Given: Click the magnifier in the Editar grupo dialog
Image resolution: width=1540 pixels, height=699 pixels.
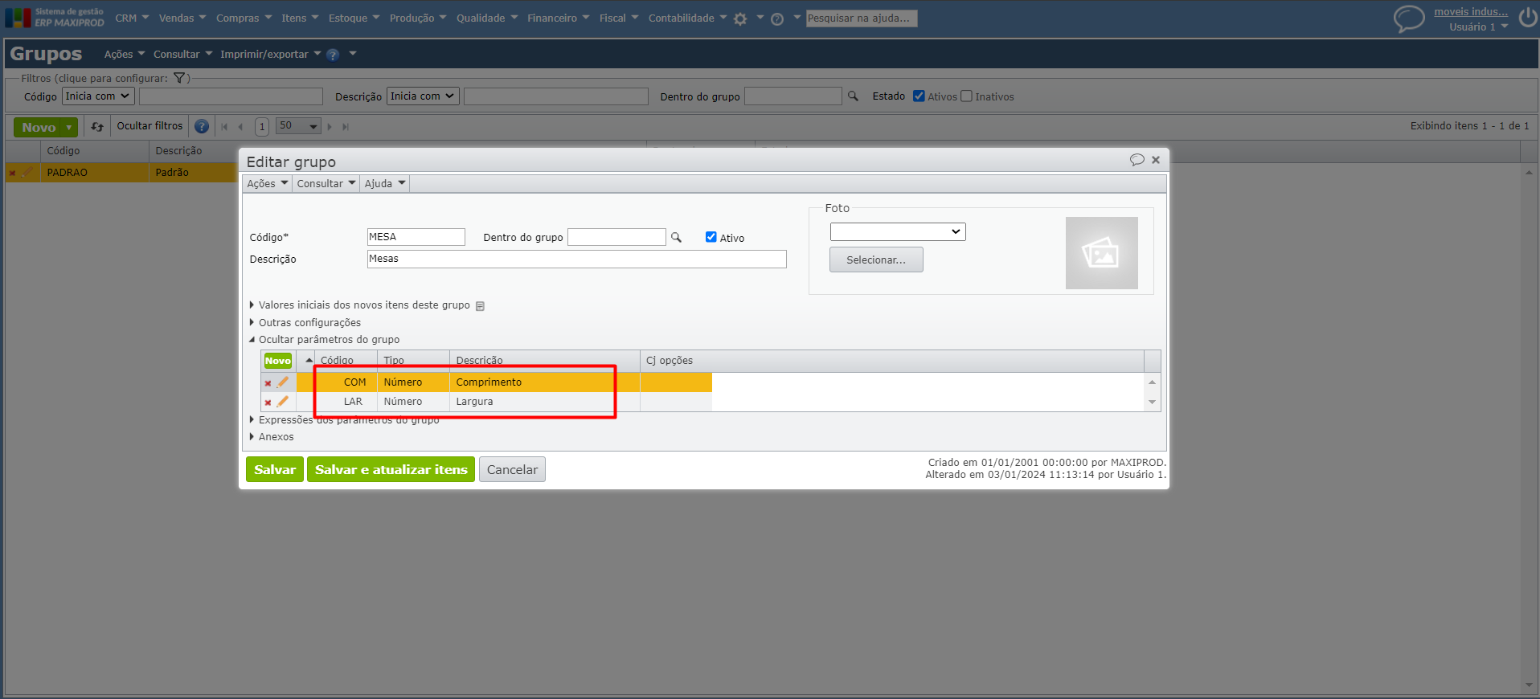Looking at the screenshot, I should click(676, 238).
